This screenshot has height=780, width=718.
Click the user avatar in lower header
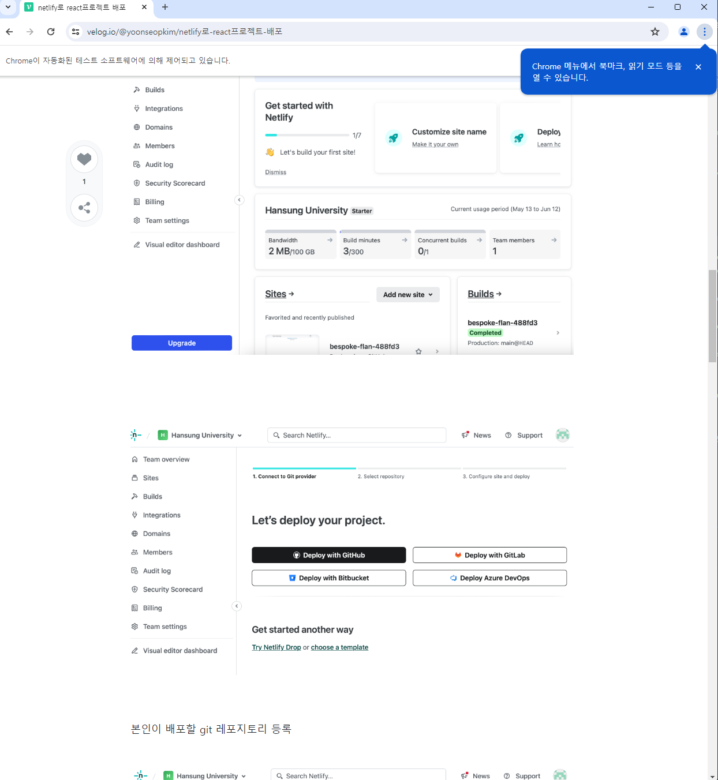pos(563,435)
